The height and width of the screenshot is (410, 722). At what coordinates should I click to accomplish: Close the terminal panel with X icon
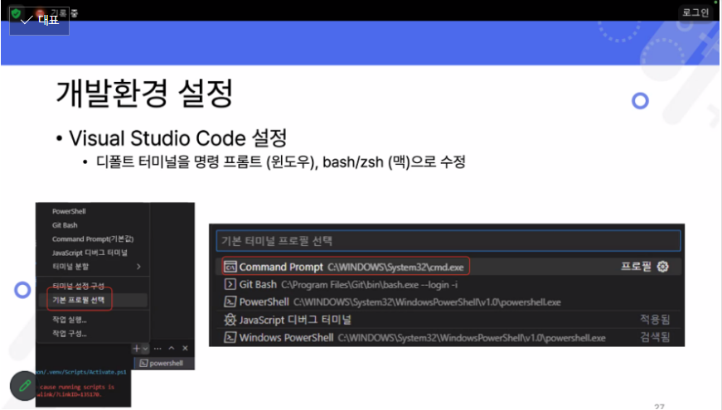coord(185,349)
